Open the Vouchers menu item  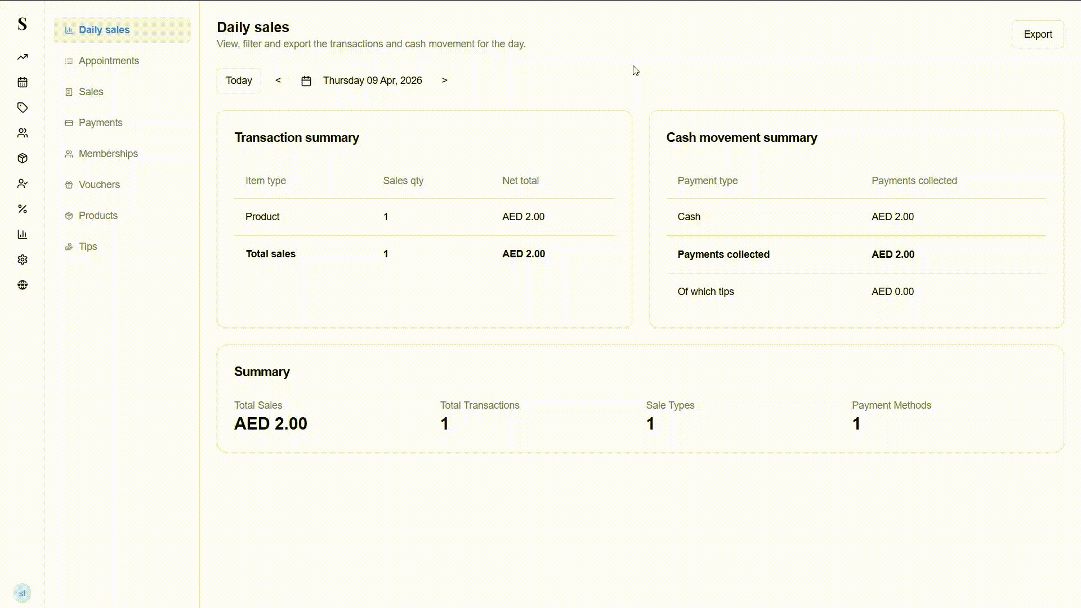pyautogui.click(x=99, y=185)
